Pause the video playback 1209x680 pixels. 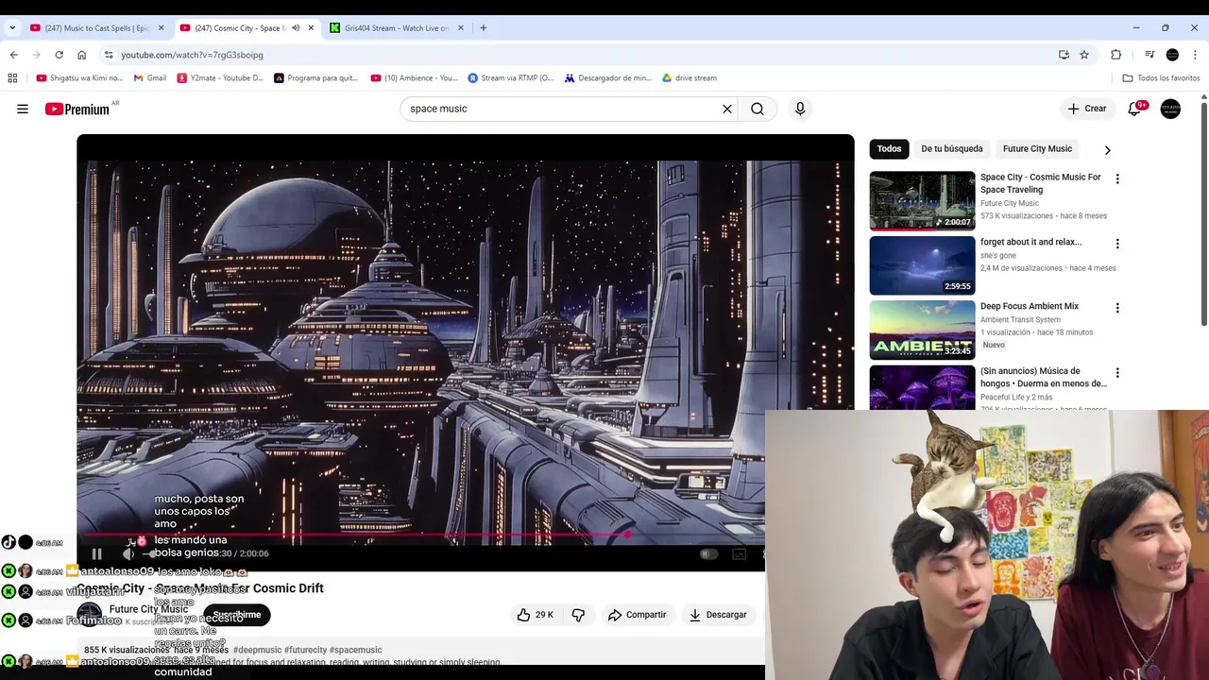click(96, 553)
